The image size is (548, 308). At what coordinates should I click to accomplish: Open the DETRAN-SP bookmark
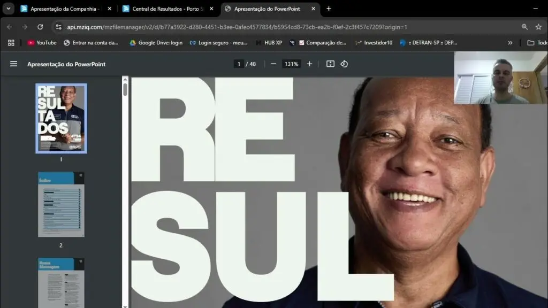pyautogui.click(x=429, y=43)
